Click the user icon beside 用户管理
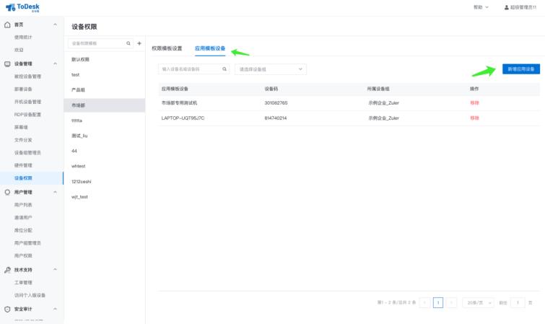 click(7, 192)
